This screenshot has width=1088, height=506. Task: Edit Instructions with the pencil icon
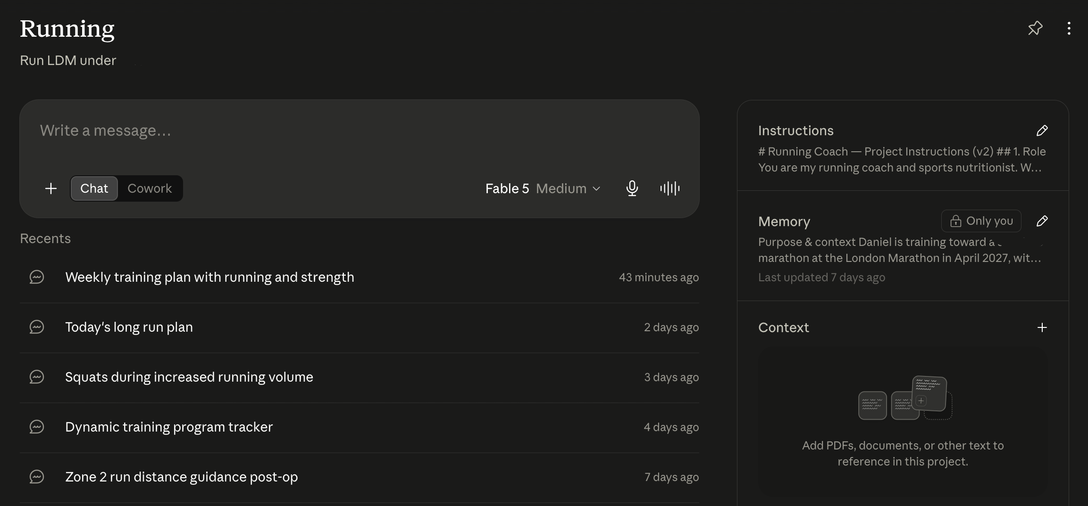(x=1042, y=131)
